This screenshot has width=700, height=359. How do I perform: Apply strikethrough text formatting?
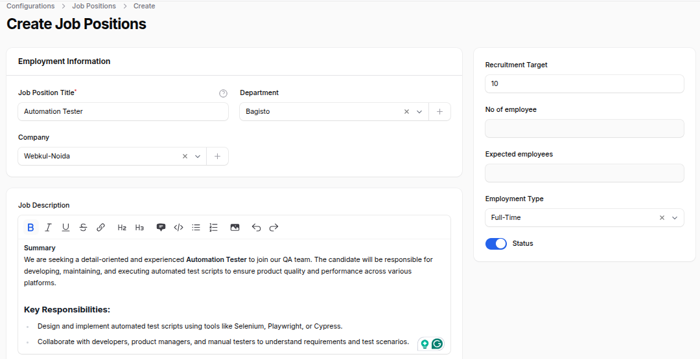83,228
